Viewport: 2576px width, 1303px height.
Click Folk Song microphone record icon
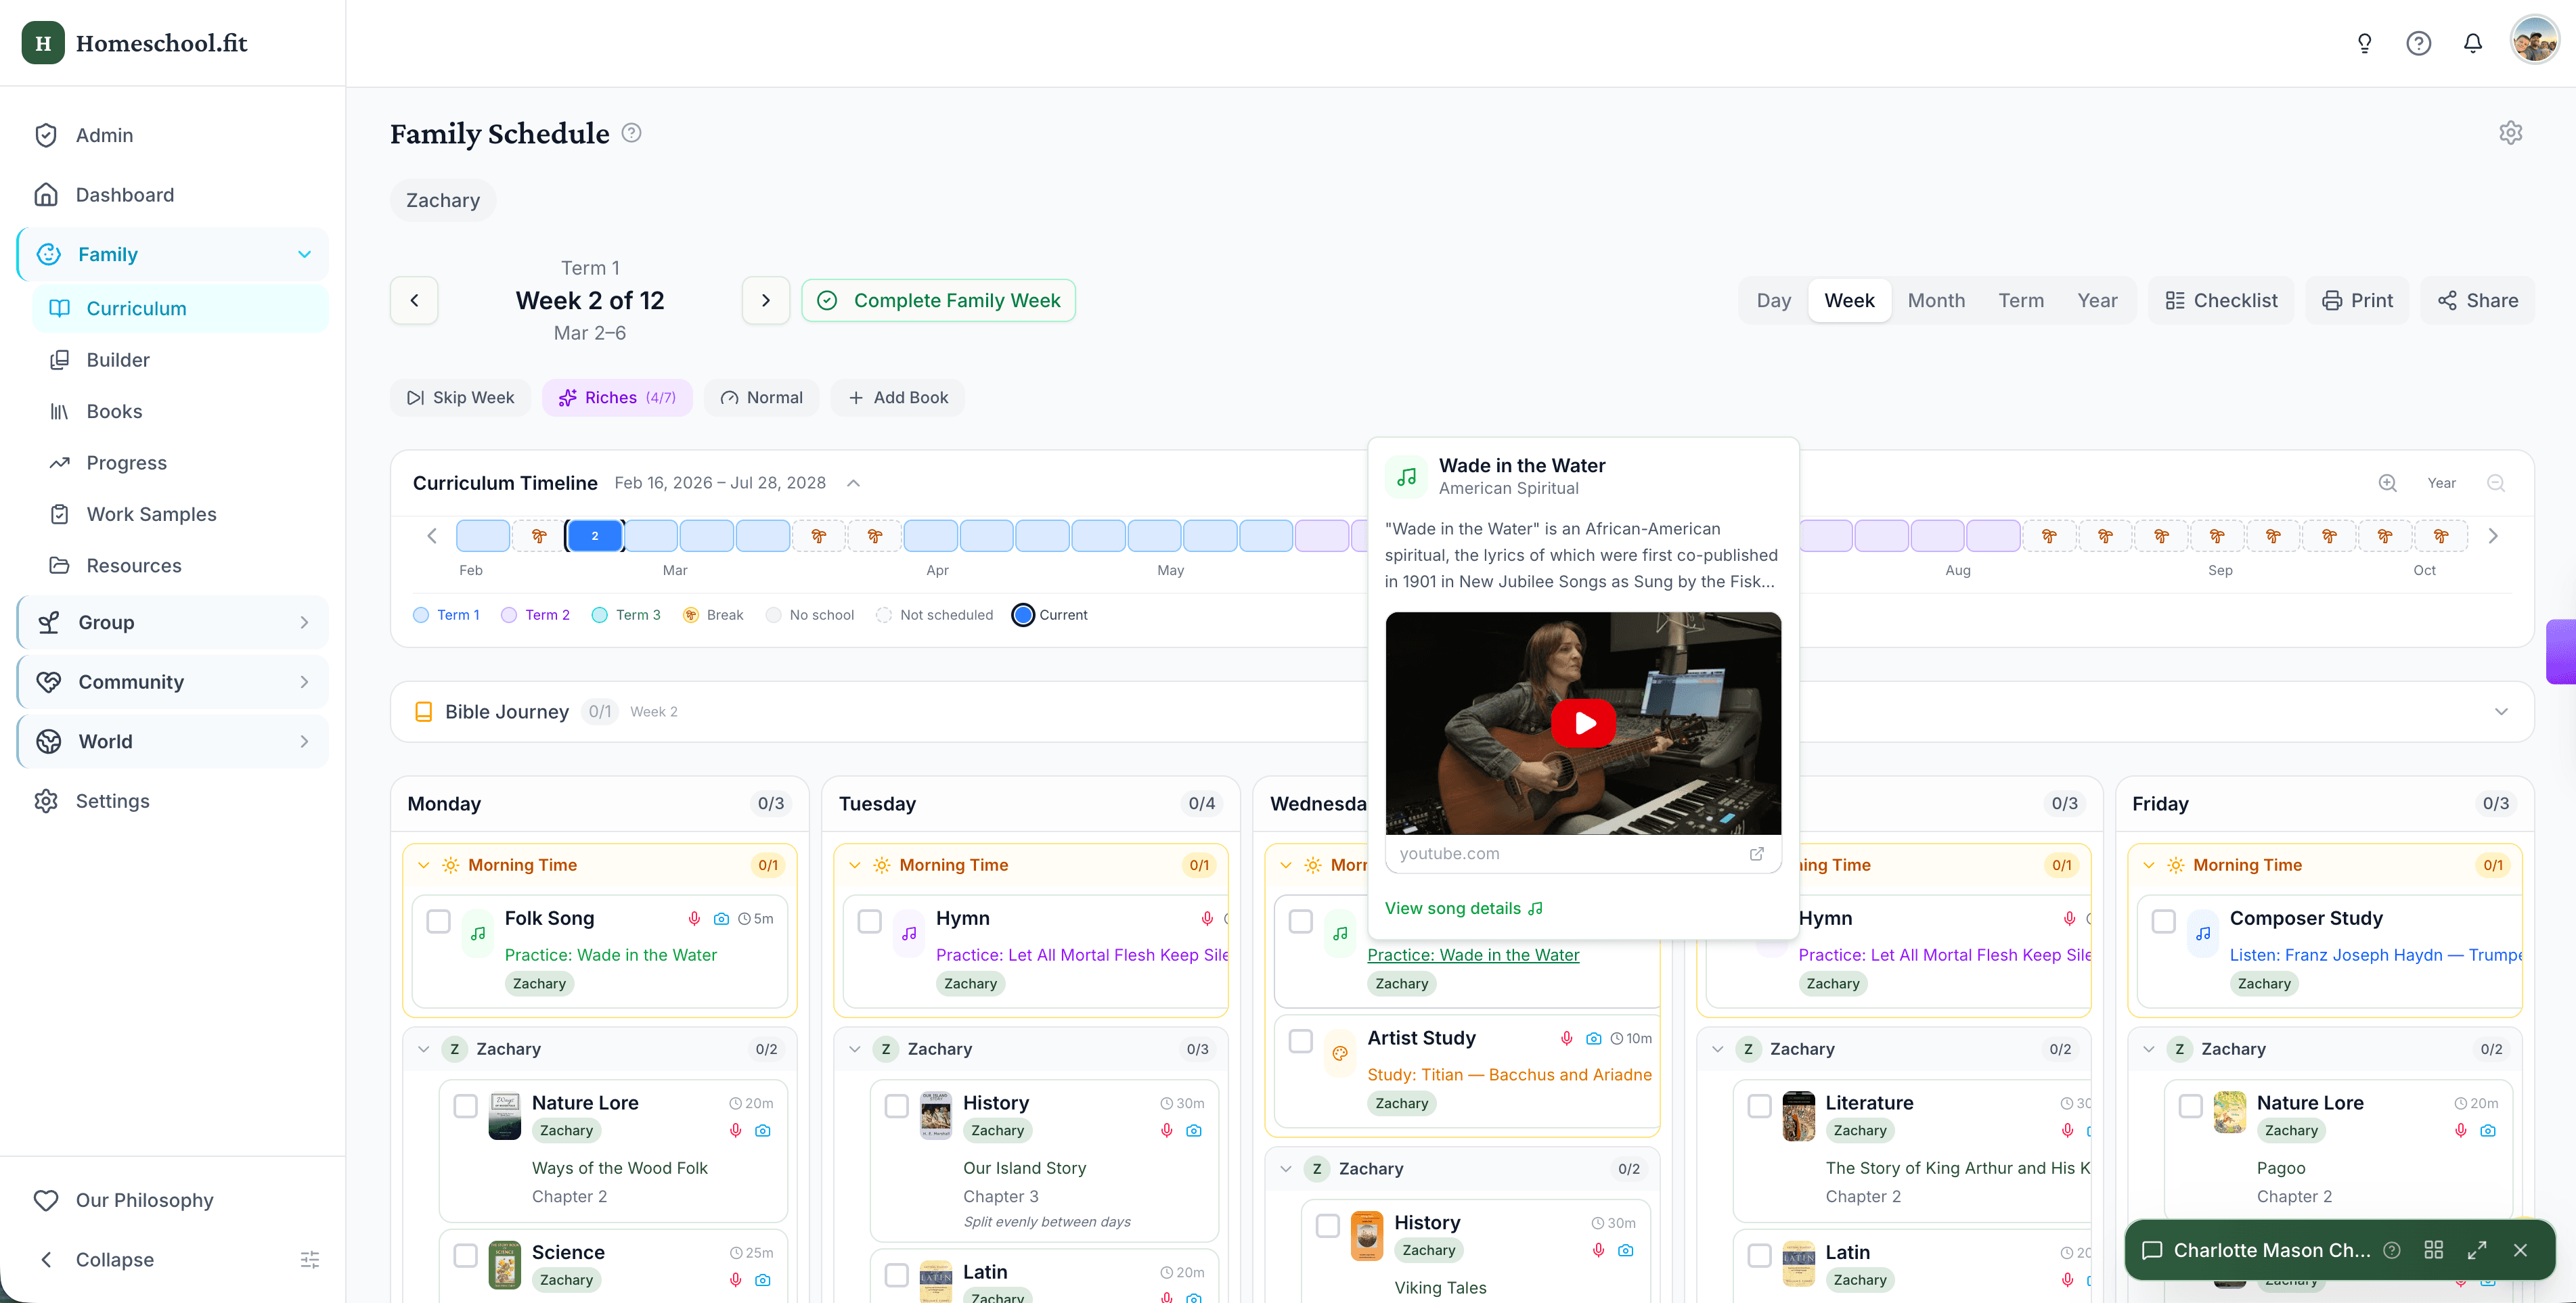click(694, 918)
